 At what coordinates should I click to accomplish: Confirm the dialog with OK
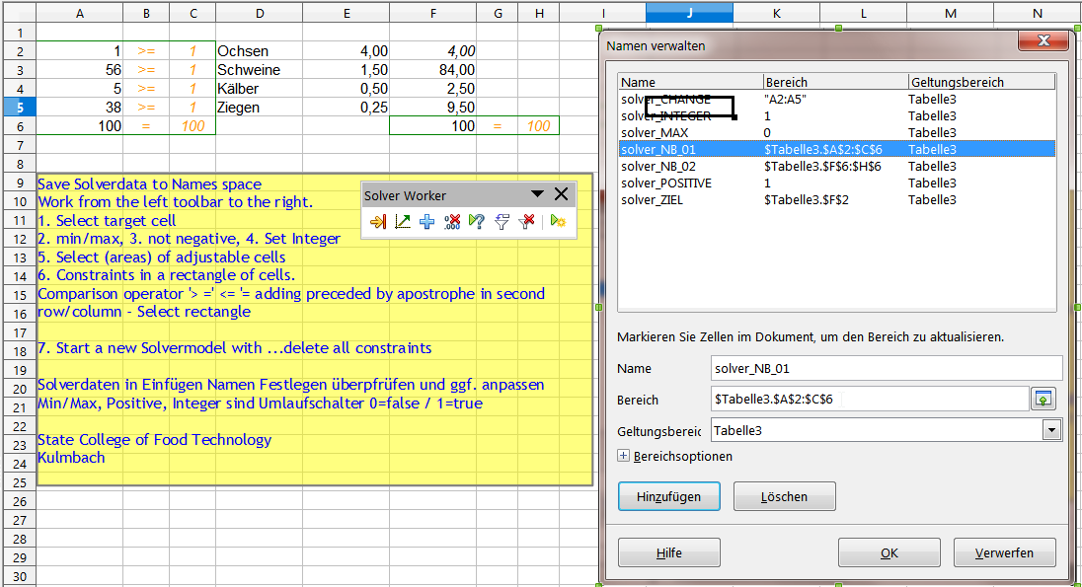point(889,553)
